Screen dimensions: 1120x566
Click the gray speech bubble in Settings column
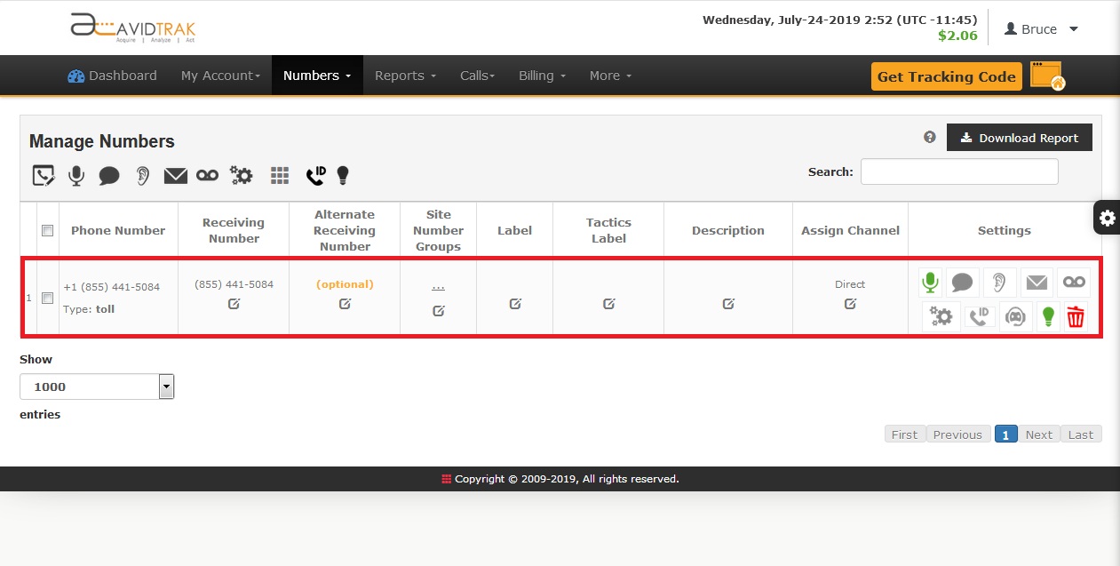click(962, 283)
